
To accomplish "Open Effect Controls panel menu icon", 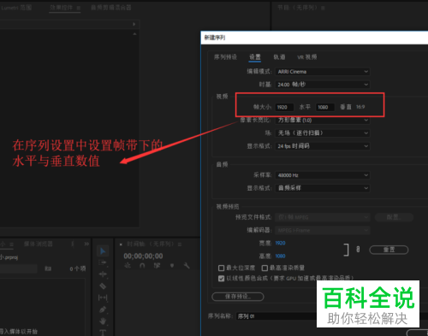I will click(79, 8).
